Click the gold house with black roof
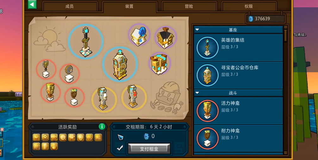318x160 pixels. coord(166,37)
